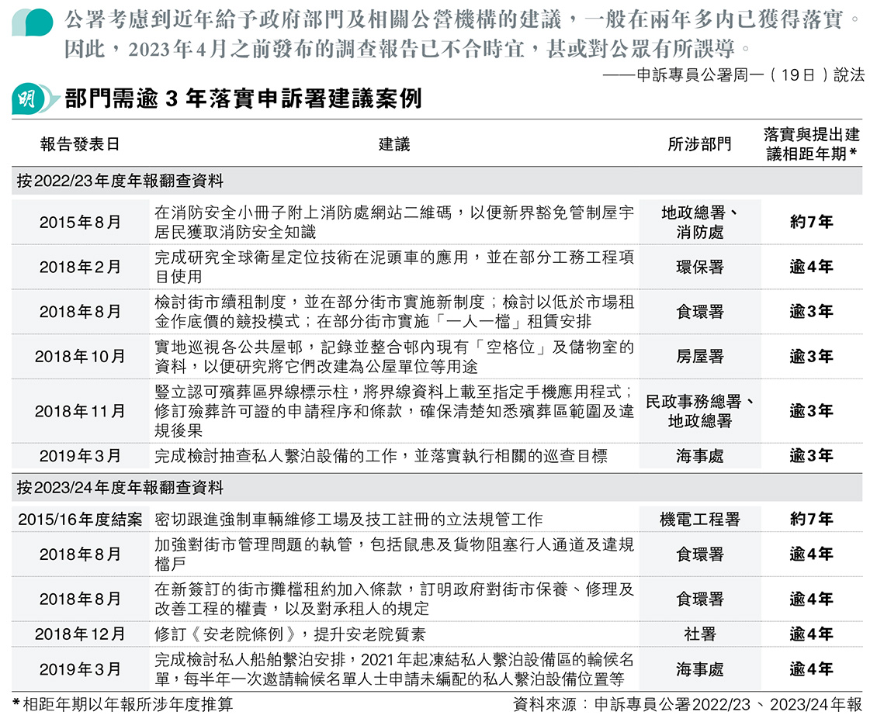Image resolution: width=877 pixels, height=722 pixels.
Task: Click the 社署 department cell
Action: [698, 634]
